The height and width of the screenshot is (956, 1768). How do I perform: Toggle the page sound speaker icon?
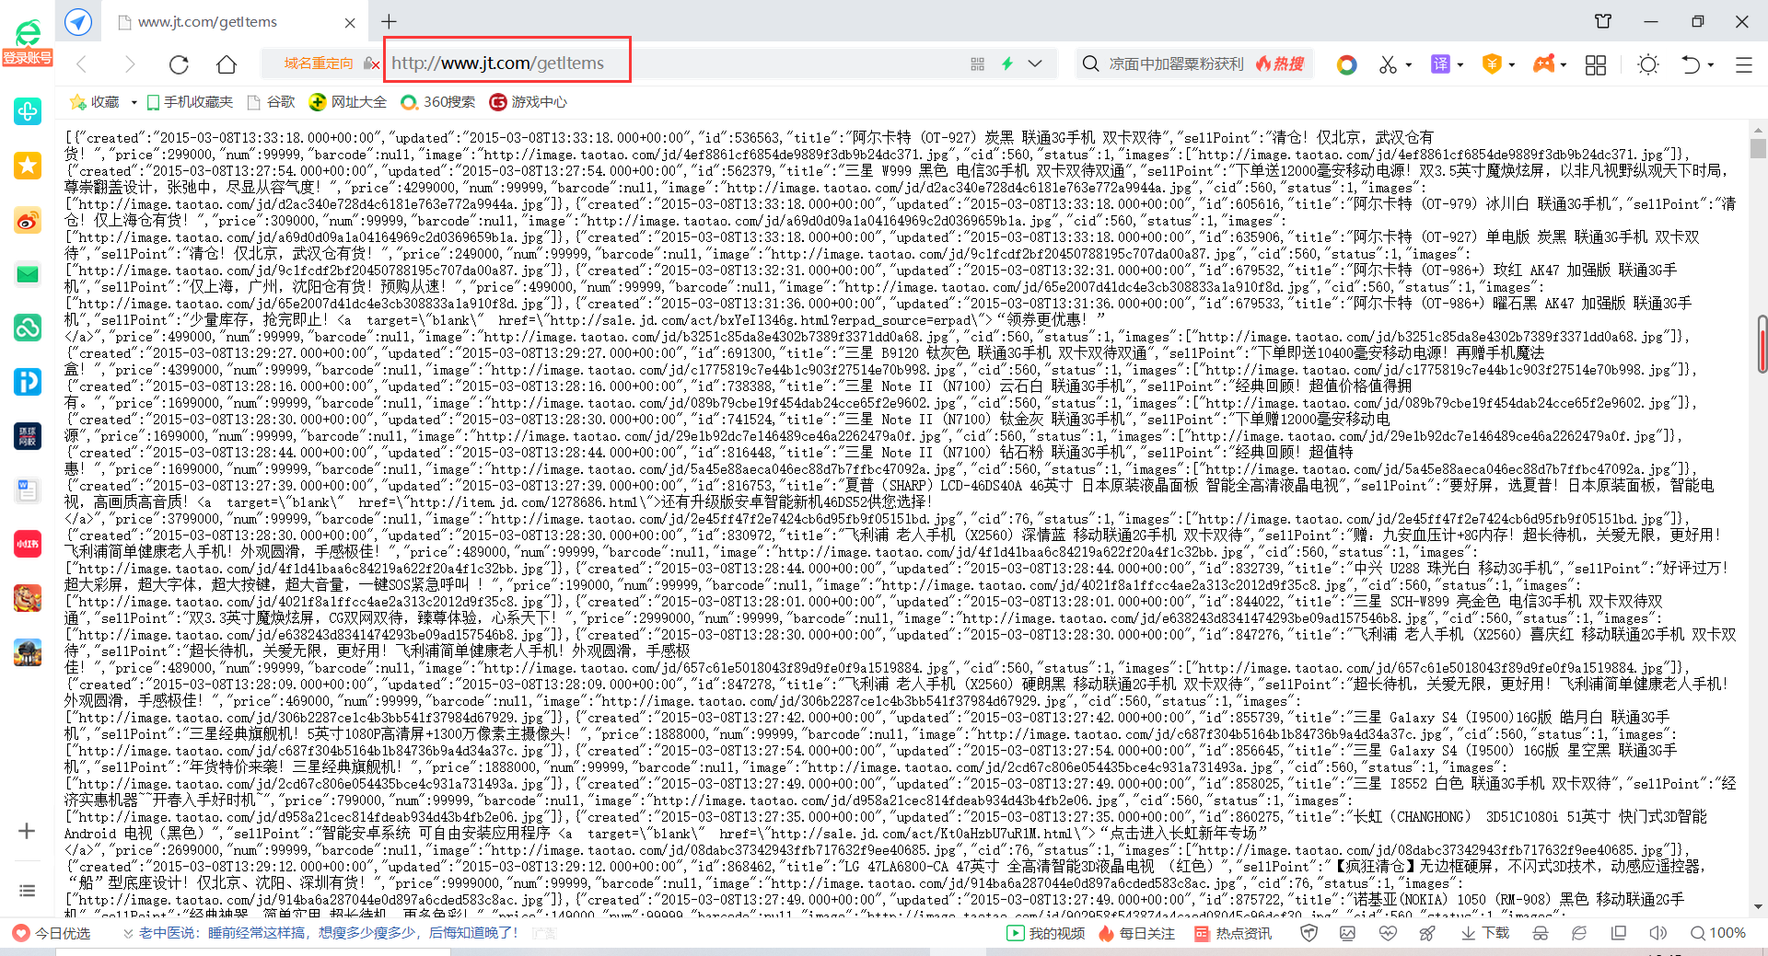pyautogui.click(x=1657, y=933)
